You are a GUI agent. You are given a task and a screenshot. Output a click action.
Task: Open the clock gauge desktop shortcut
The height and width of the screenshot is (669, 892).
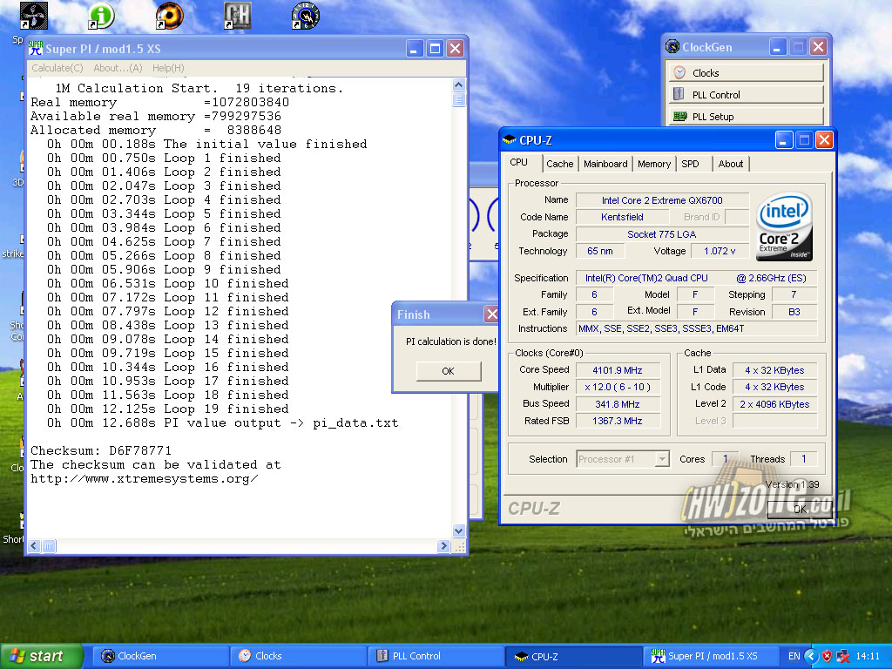click(x=306, y=16)
